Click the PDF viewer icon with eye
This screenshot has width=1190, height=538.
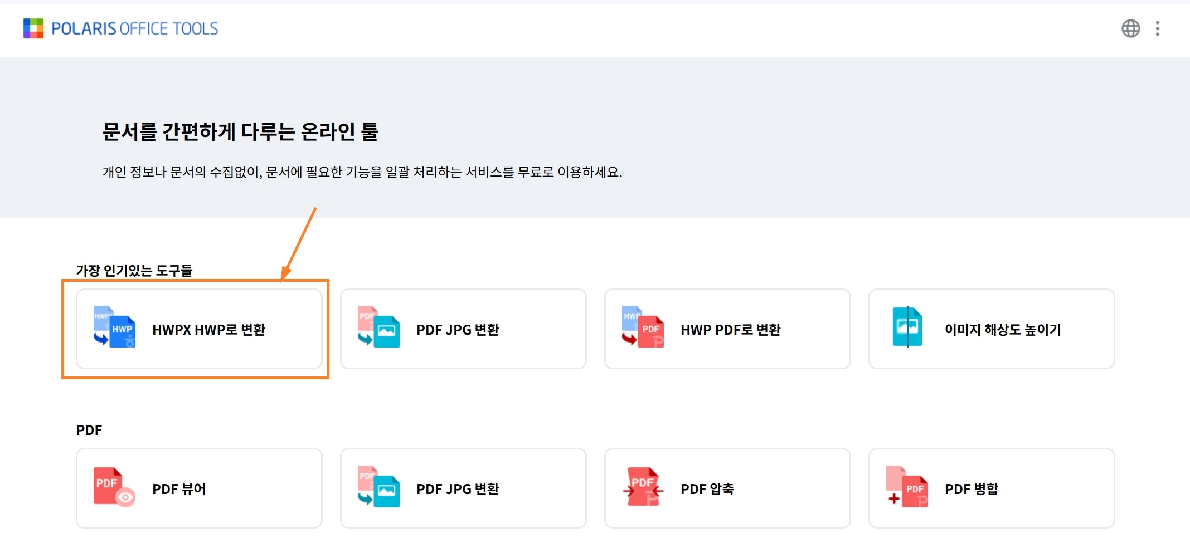(x=114, y=487)
